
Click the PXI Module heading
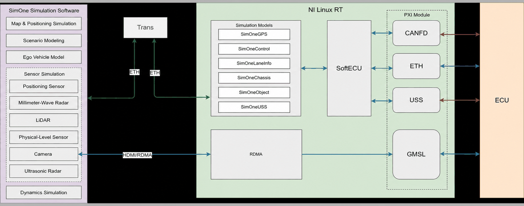coord(417,15)
